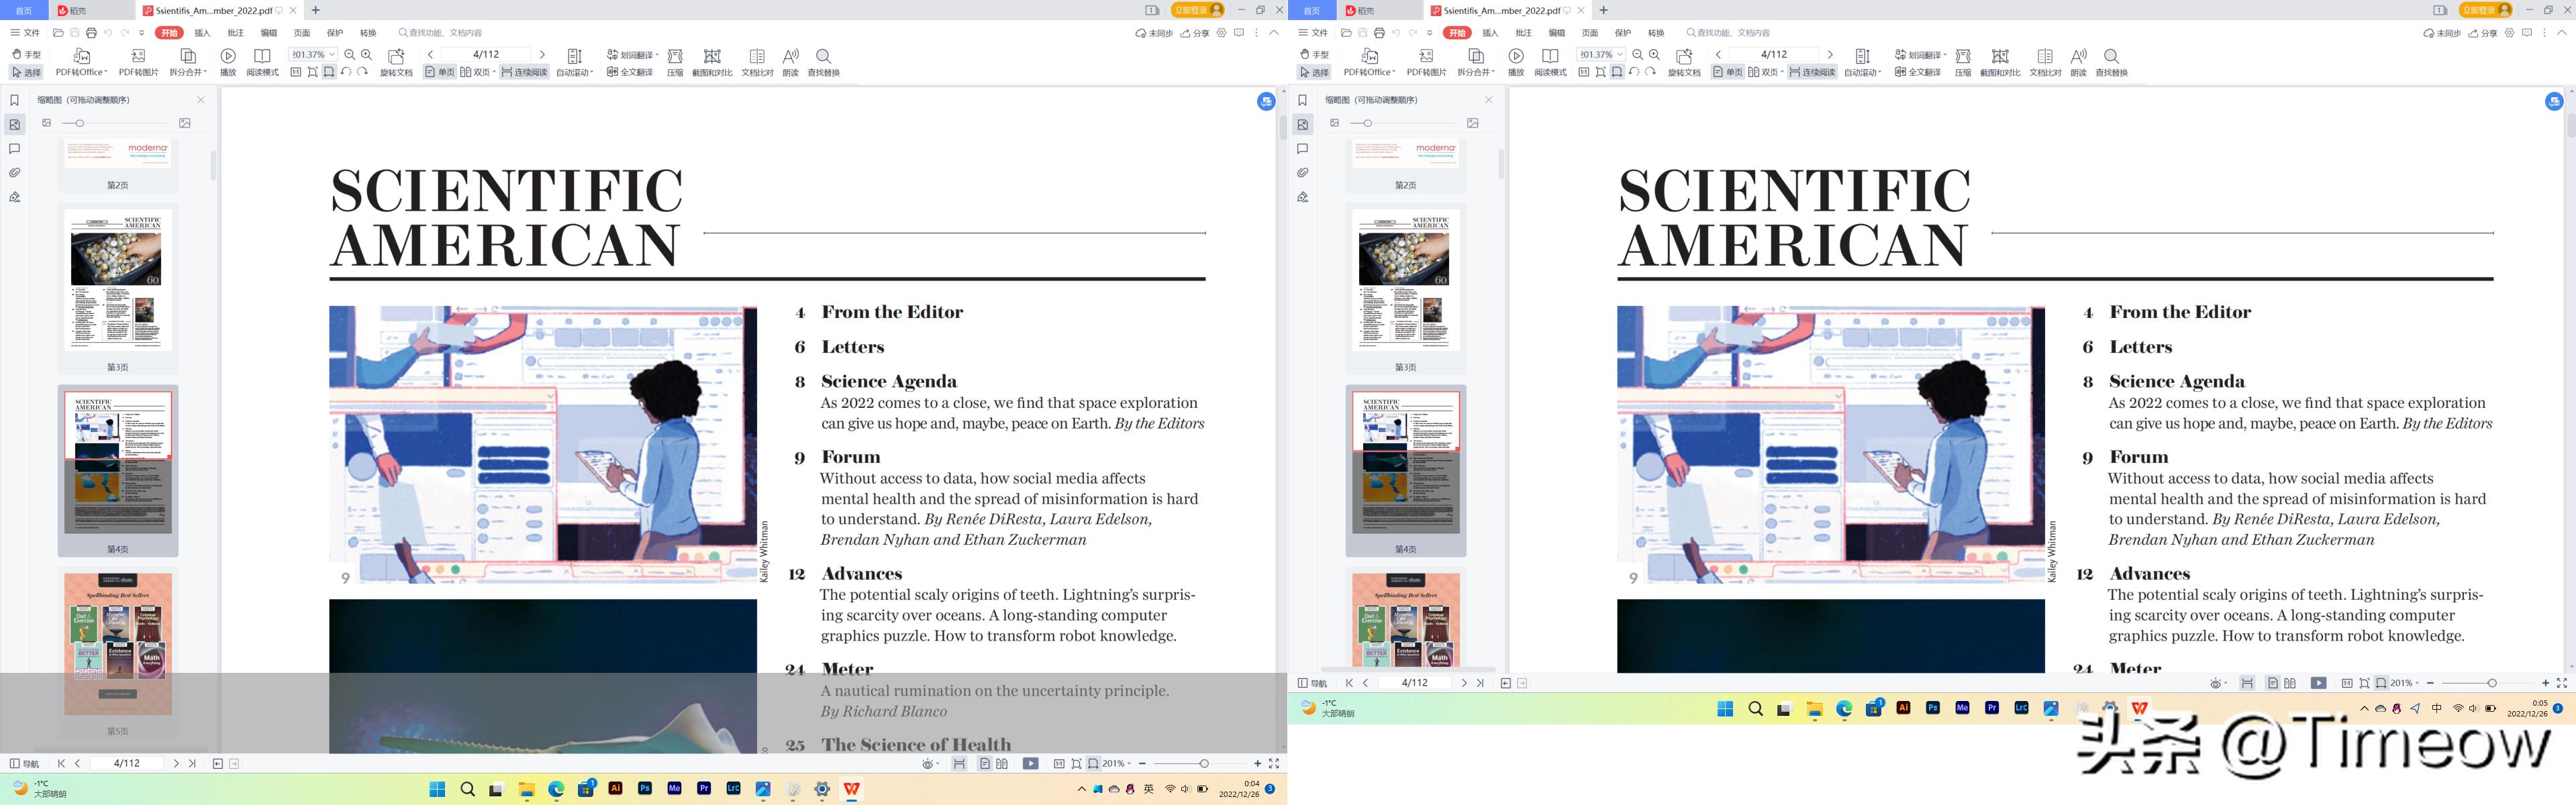The image size is (2576, 805).
Task: Click 查找替换 search icon in right window
Action: (2111, 56)
